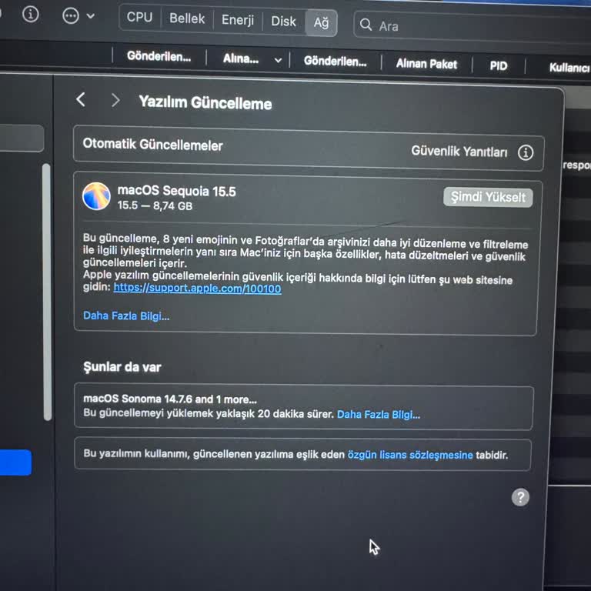Viewport: 591px width, 591px height.
Task: Switch to the Bellek tab
Action: tap(187, 18)
